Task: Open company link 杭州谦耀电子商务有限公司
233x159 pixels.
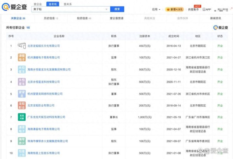Action: pyautogui.click(x=43, y=57)
